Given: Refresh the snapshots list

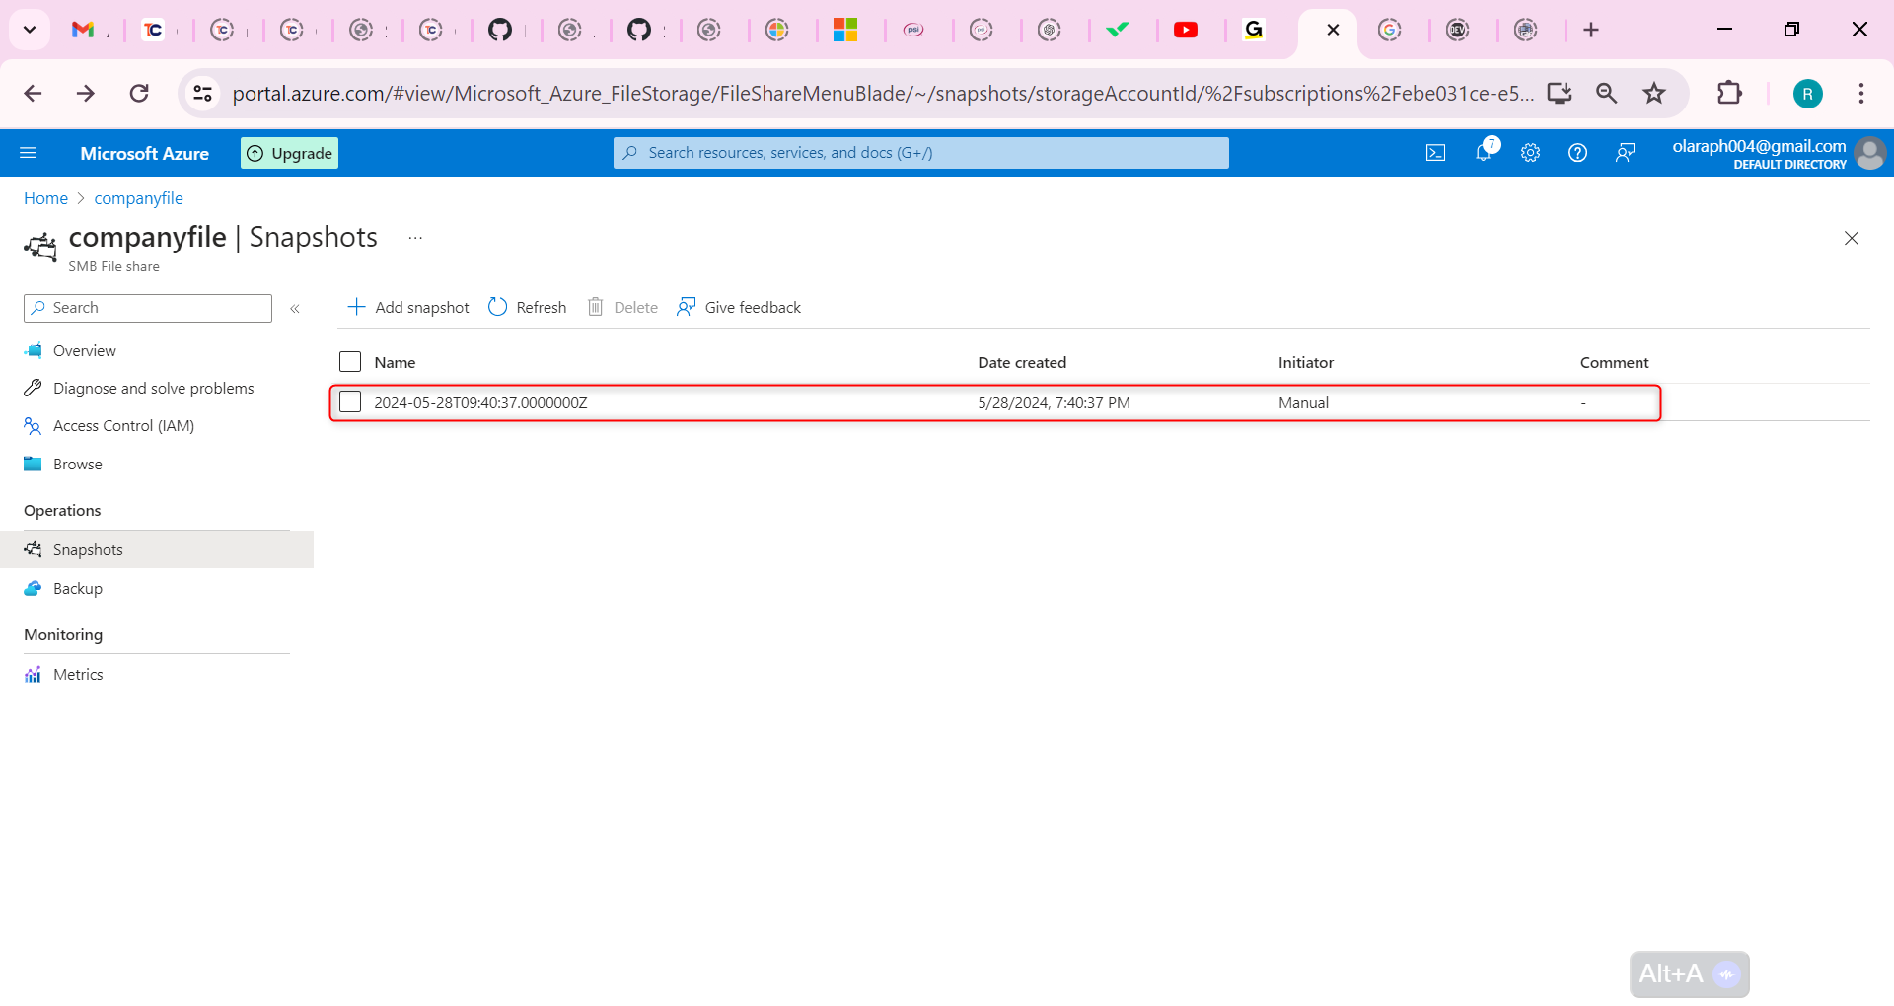Looking at the screenshot, I should (x=528, y=308).
